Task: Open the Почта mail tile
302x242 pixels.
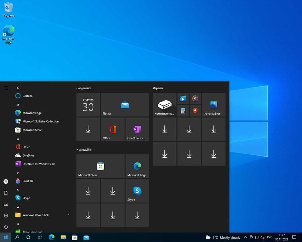Action: (x=125, y=105)
